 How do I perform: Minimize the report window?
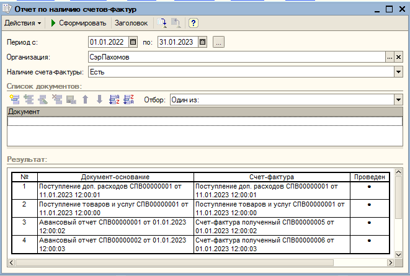tap(377, 10)
